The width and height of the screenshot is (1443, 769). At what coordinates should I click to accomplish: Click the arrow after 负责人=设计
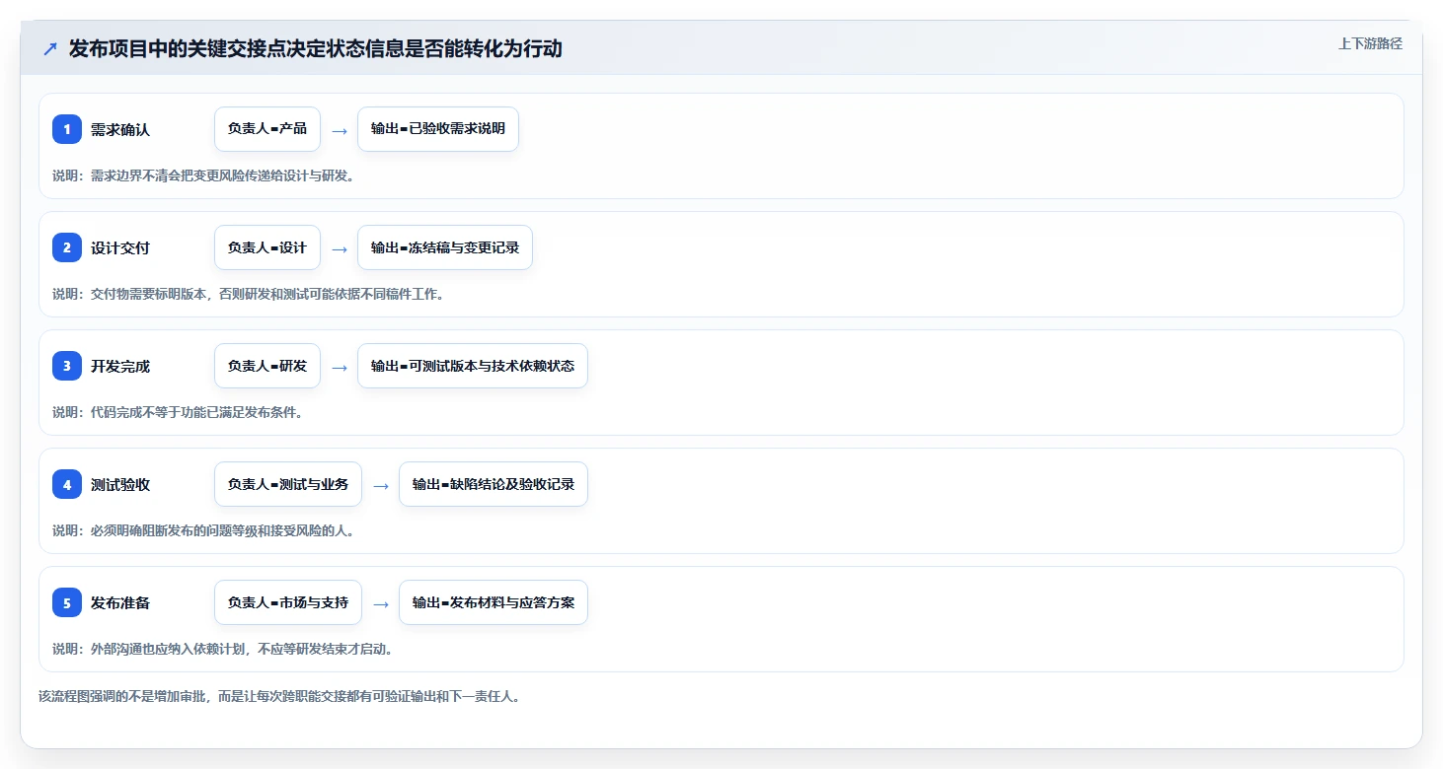tap(340, 248)
